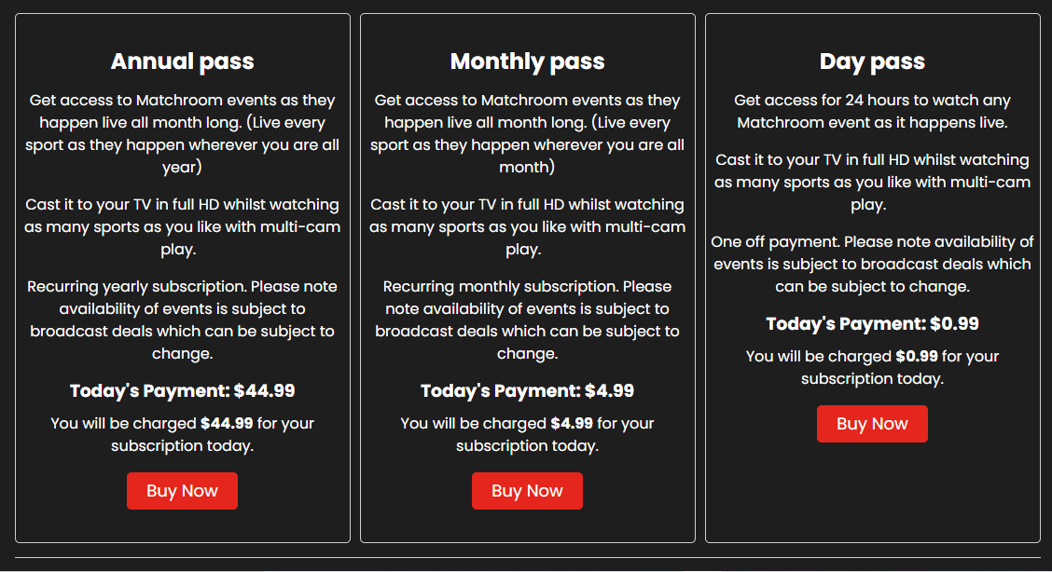Click Day pass "Cast it to your TV" paragraph

[x=872, y=182]
